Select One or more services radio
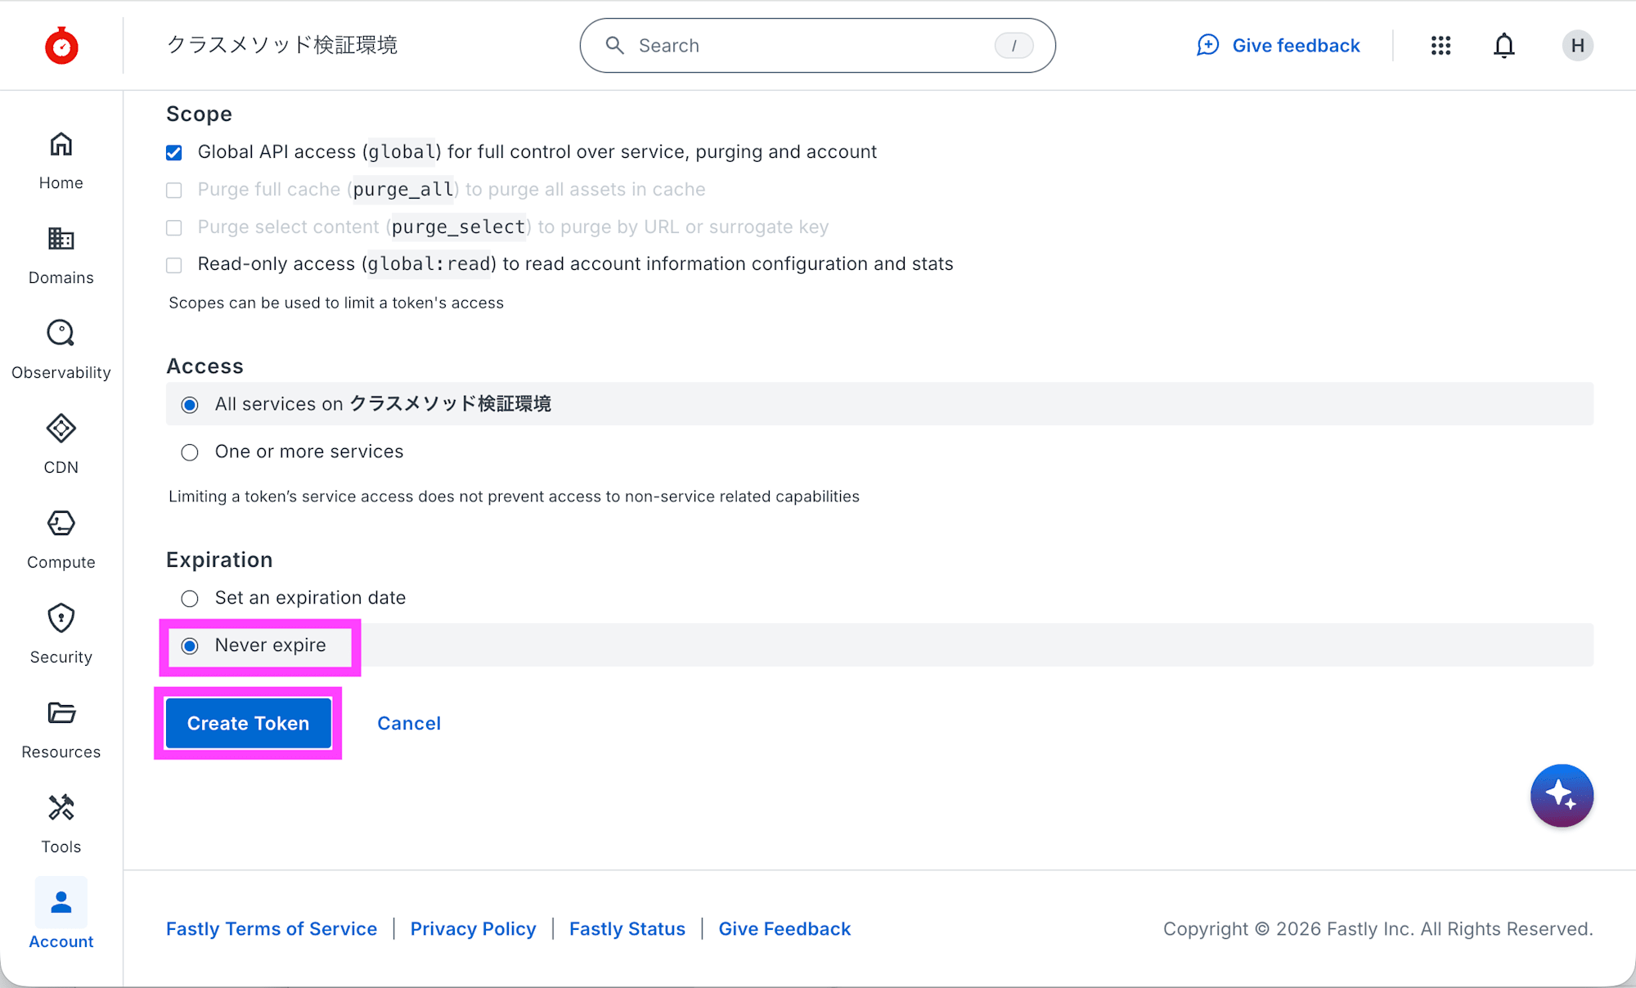Image resolution: width=1636 pixels, height=988 pixels. tap(190, 452)
